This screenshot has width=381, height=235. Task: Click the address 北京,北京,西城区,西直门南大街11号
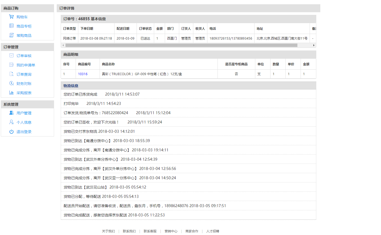(x=282, y=39)
